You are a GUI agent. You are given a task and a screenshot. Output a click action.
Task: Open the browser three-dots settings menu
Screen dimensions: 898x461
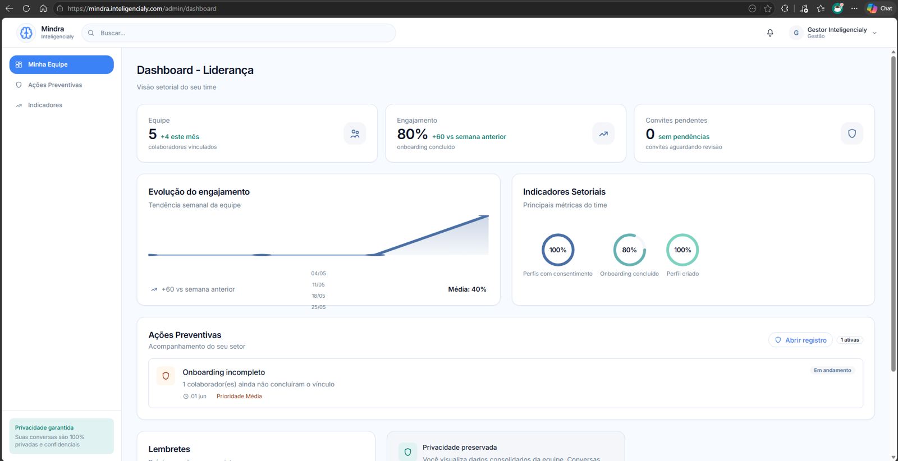854,8
